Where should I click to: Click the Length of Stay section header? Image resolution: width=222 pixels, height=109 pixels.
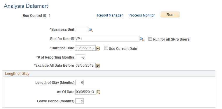17,74
